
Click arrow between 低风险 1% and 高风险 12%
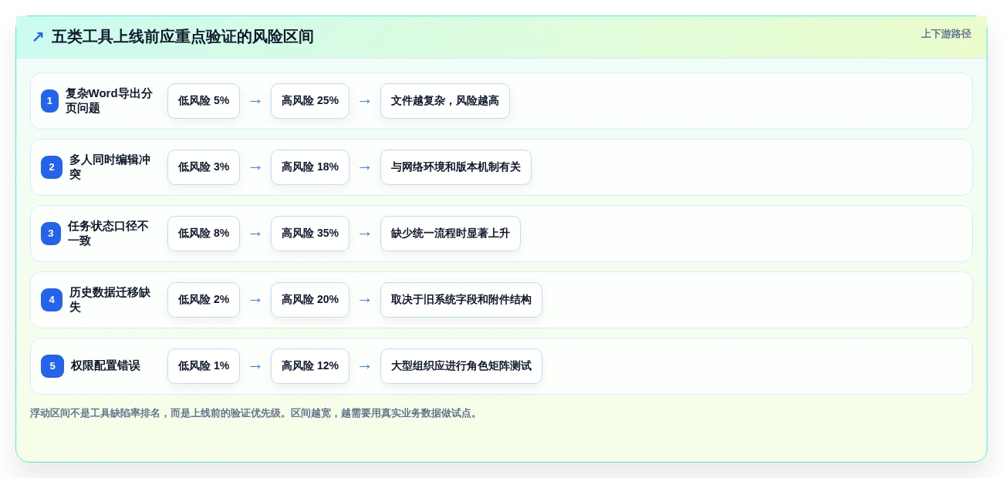(x=255, y=366)
